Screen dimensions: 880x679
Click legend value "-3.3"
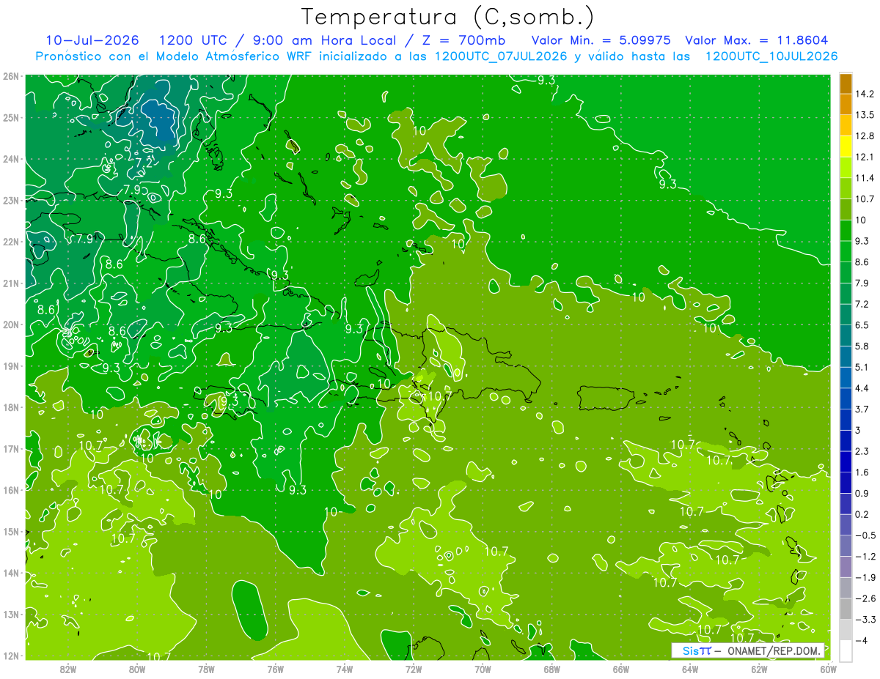click(865, 620)
